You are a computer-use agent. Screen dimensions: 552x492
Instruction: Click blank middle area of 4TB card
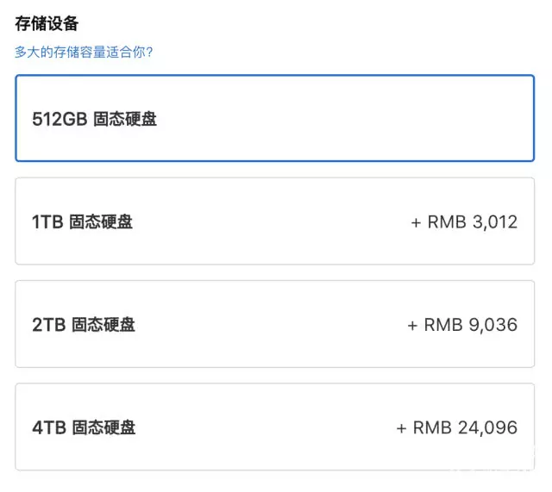[x=266, y=427]
